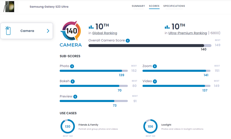Click the Samsung Galaxy S23 Ultra thumbnail
The image size is (231, 139).
9,7
